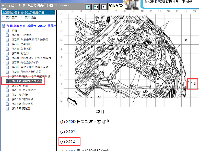Open 第13章 安全和防护

pos(24,90)
